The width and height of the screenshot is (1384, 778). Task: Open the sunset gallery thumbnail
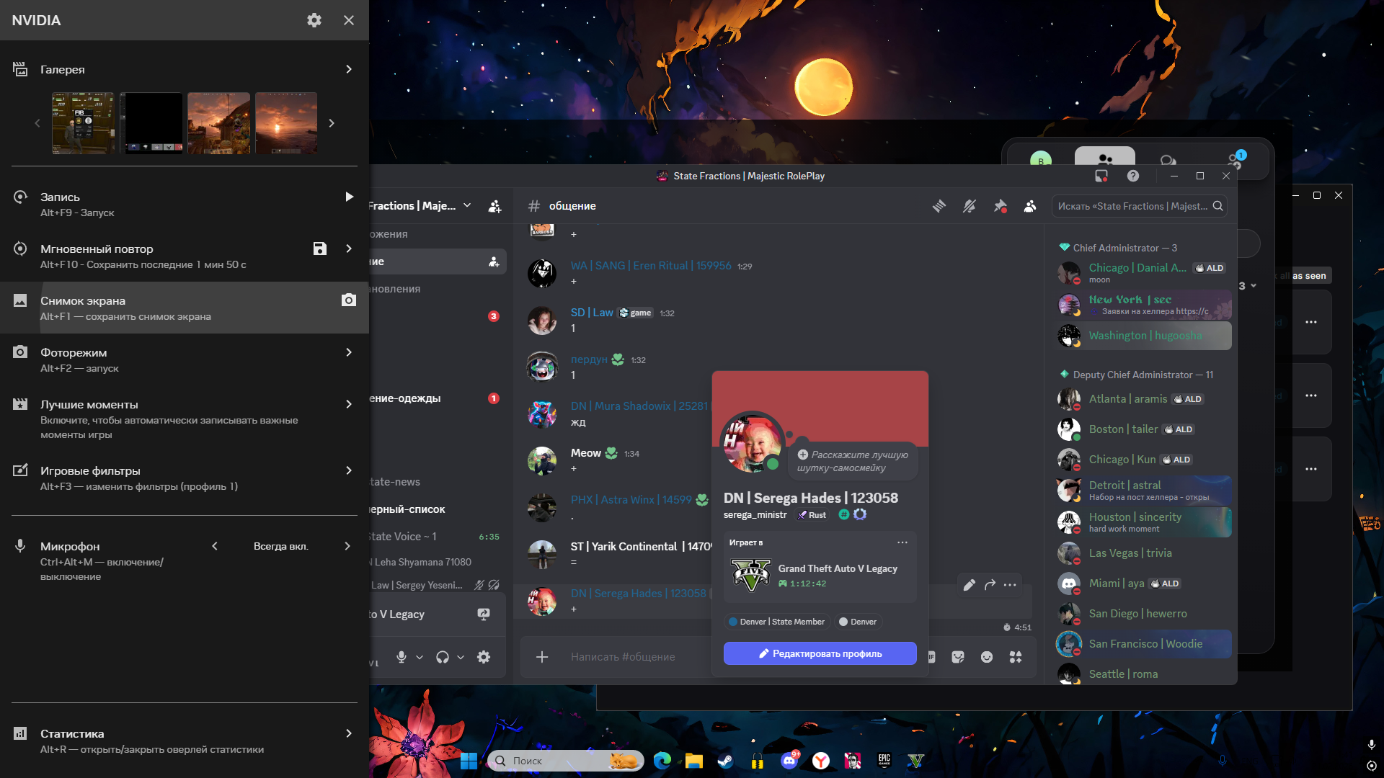(286, 122)
